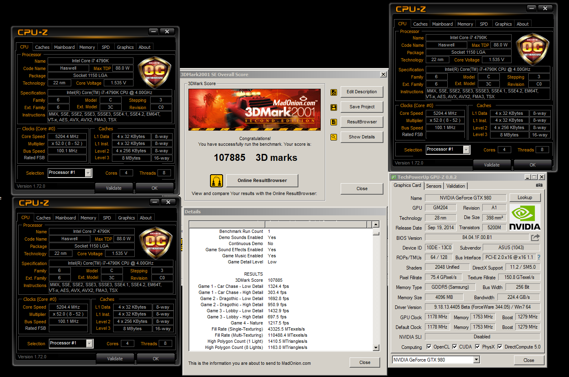The image size is (569, 377).
Task: Open Processor #1 dropdown in CPU-Z above GPU-Z
Action: (466, 150)
